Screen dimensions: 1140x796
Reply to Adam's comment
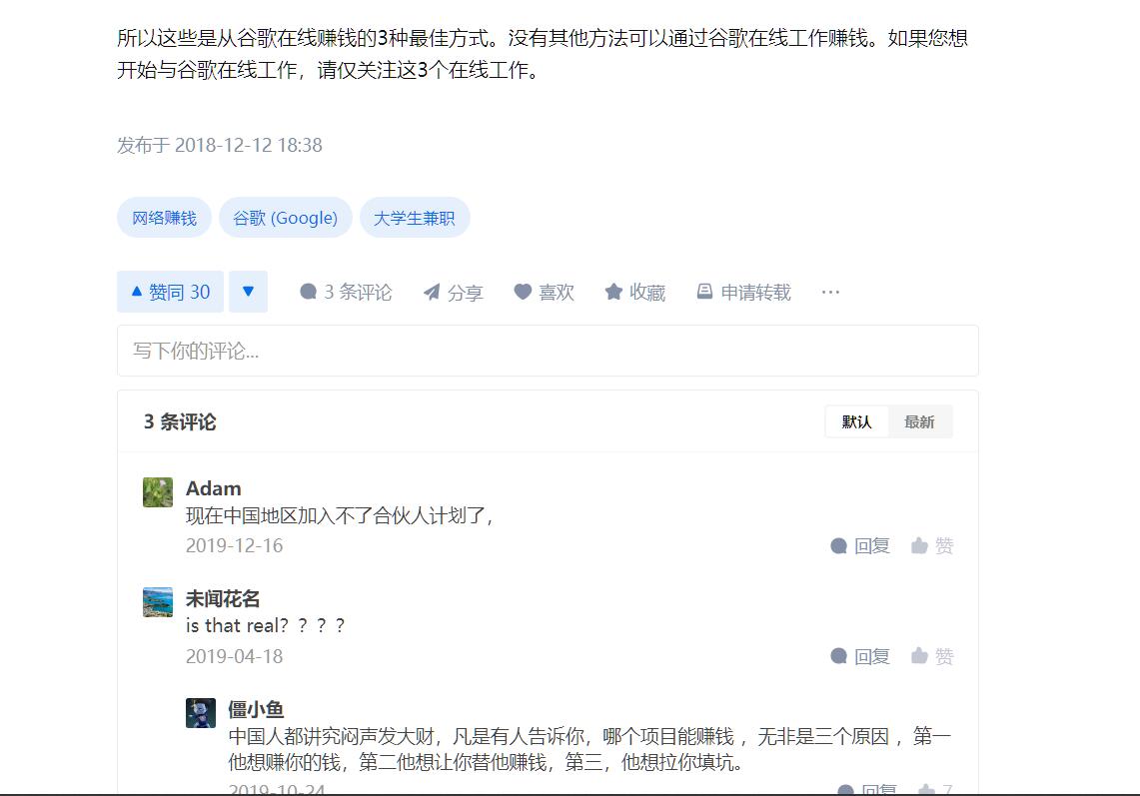860,546
